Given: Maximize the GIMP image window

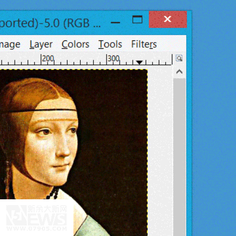Looking at the screenshot, I should tap(137, 19).
